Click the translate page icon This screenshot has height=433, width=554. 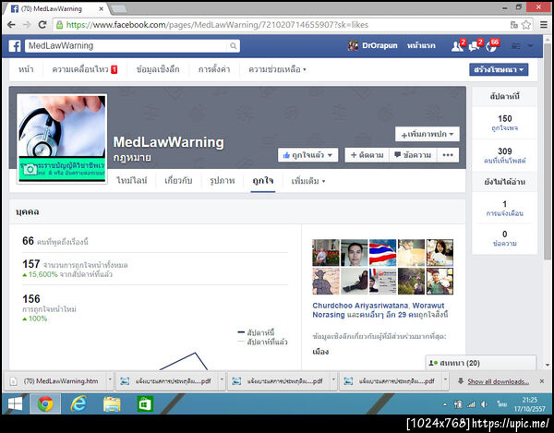pyautogui.click(x=514, y=25)
